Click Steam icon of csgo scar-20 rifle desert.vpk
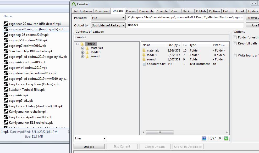 (6, 24)
